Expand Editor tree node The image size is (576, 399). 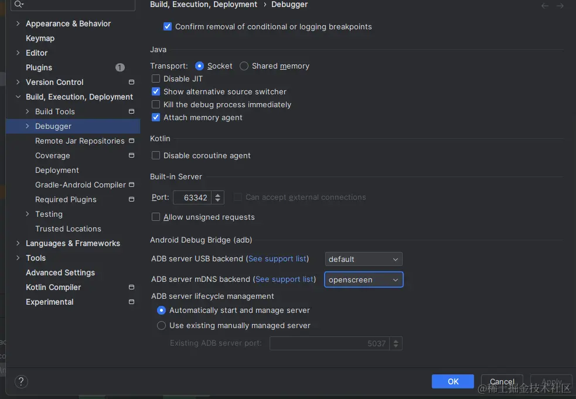coord(18,53)
